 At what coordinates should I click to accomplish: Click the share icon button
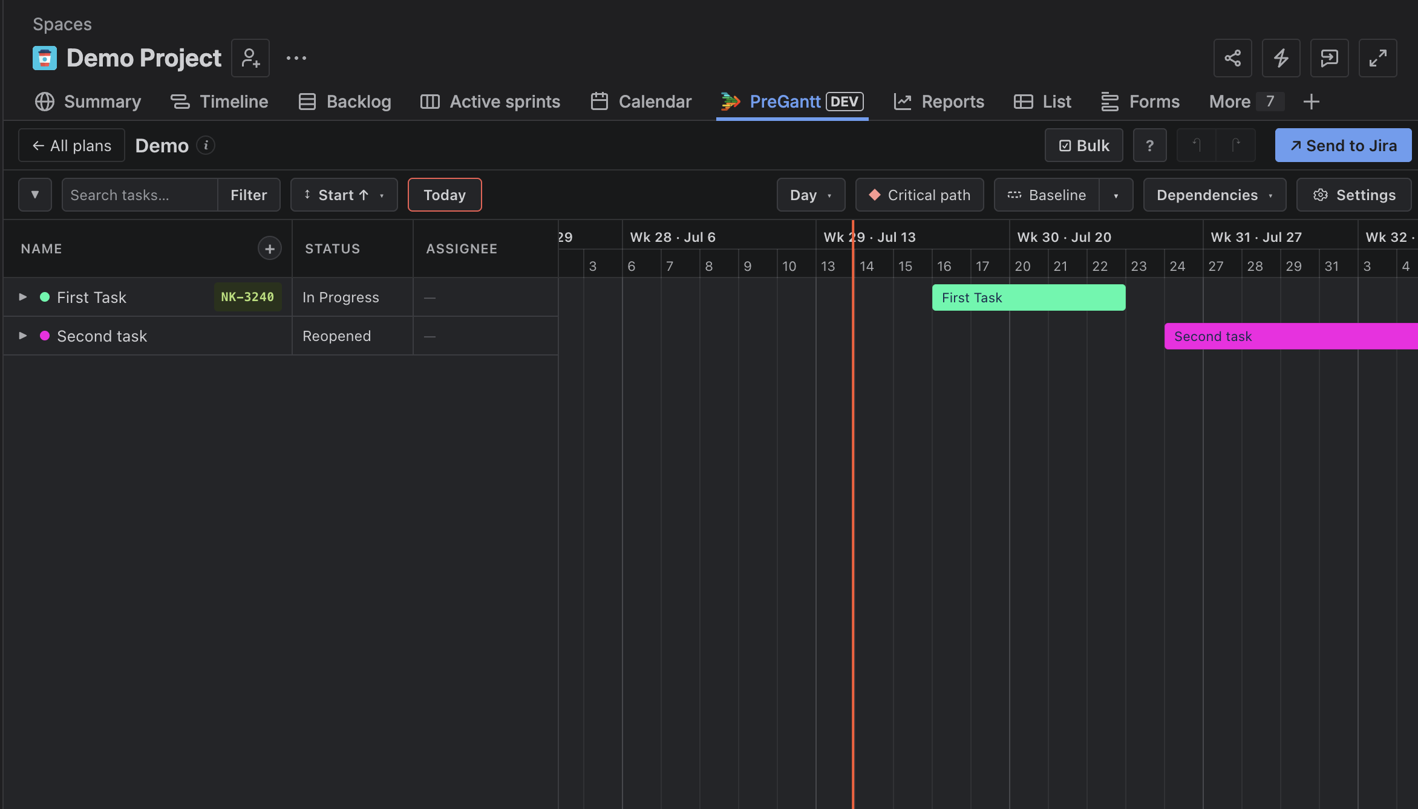click(1233, 58)
